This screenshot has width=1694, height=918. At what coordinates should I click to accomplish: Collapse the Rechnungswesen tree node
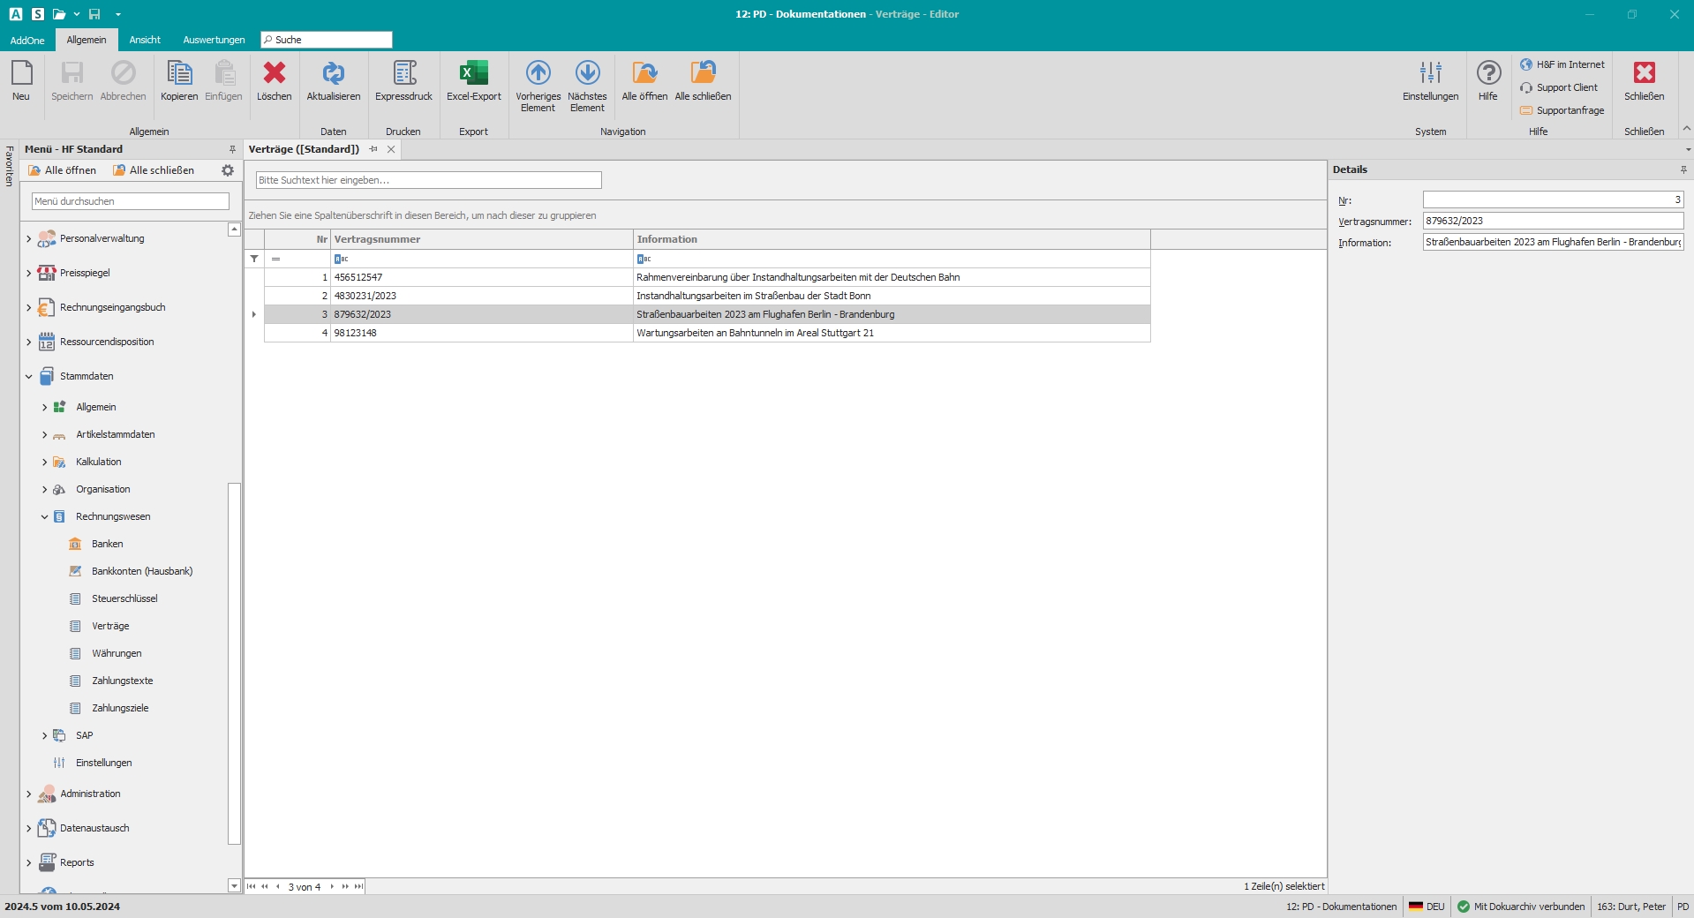coord(45,517)
